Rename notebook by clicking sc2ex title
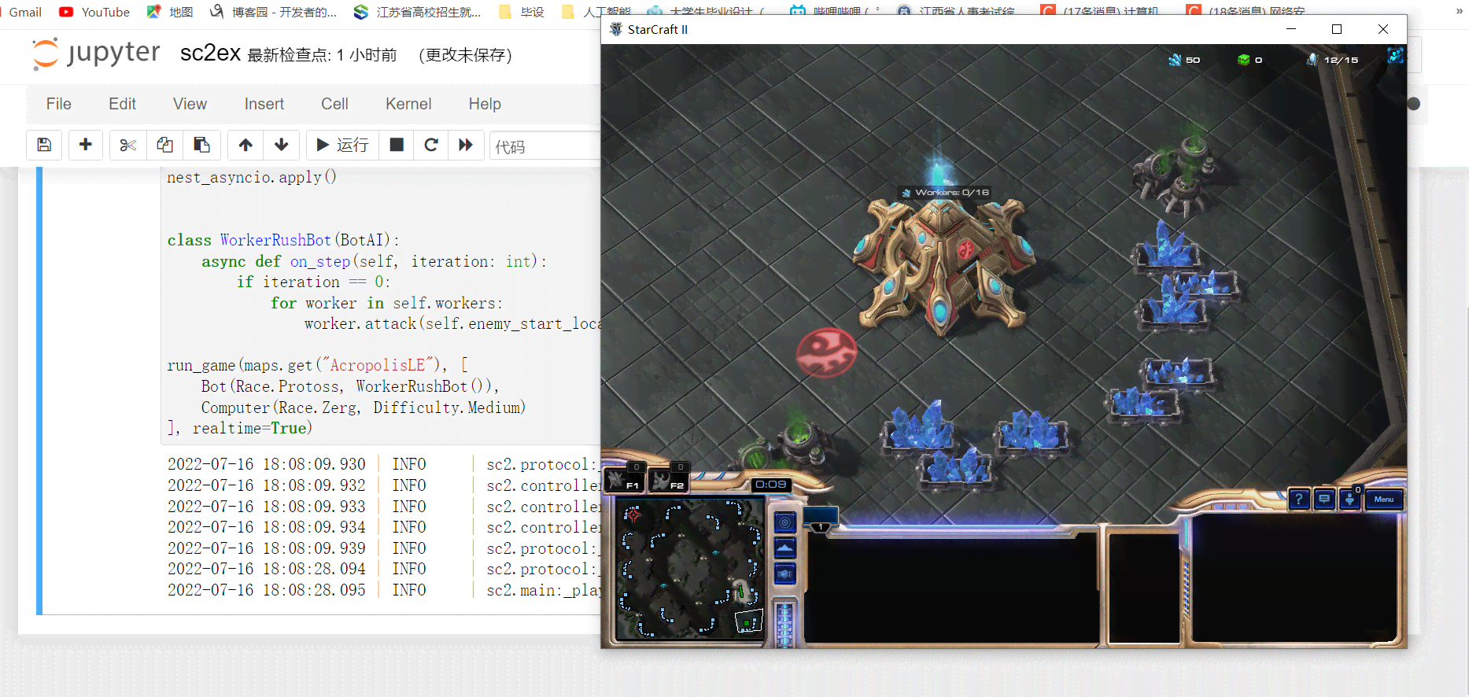The width and height of the screenshot is (1469, 697). (210, 53)
